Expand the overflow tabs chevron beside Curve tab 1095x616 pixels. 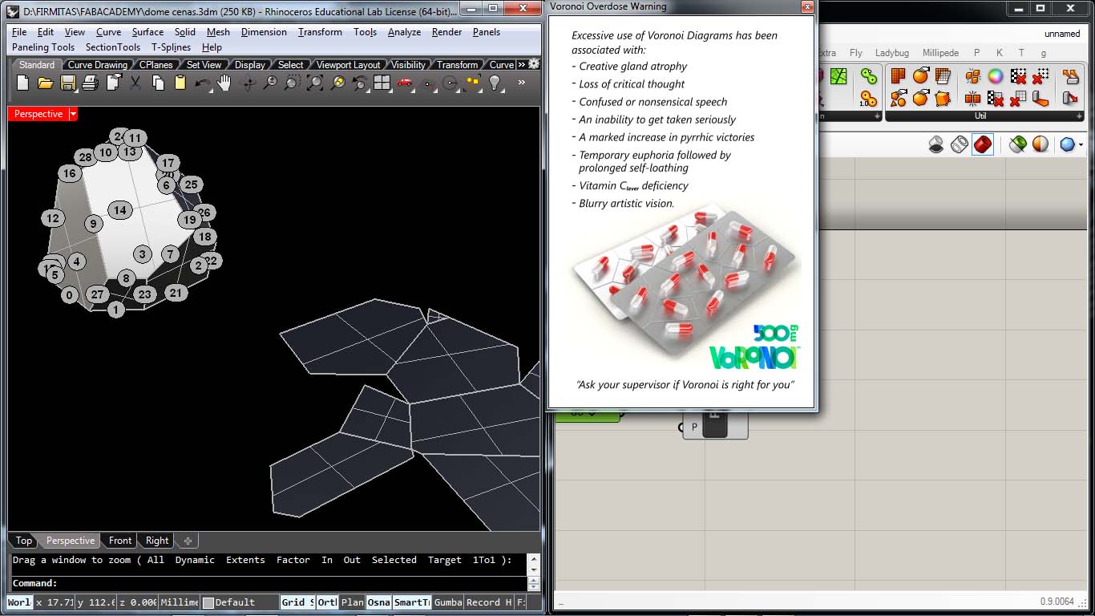[x=521, y=64]
